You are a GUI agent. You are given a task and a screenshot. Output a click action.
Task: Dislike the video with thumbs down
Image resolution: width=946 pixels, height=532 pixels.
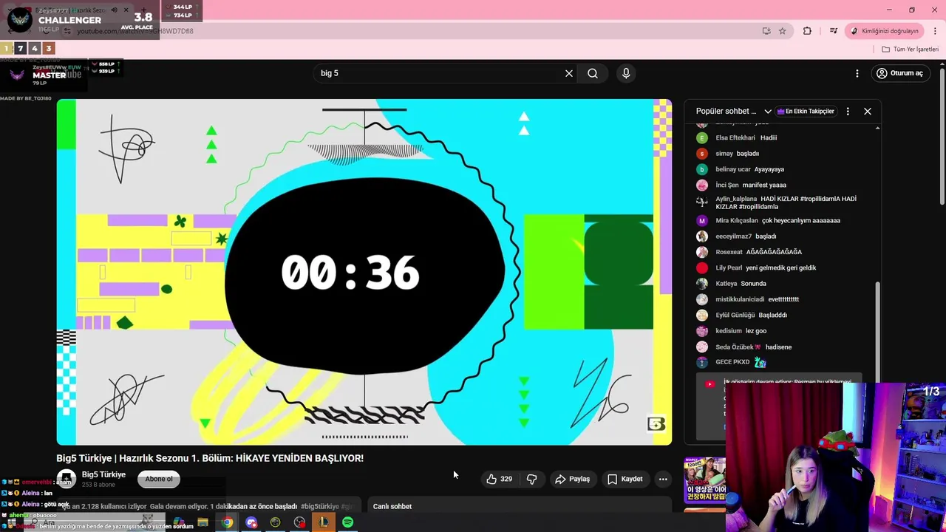coord(531,479)
